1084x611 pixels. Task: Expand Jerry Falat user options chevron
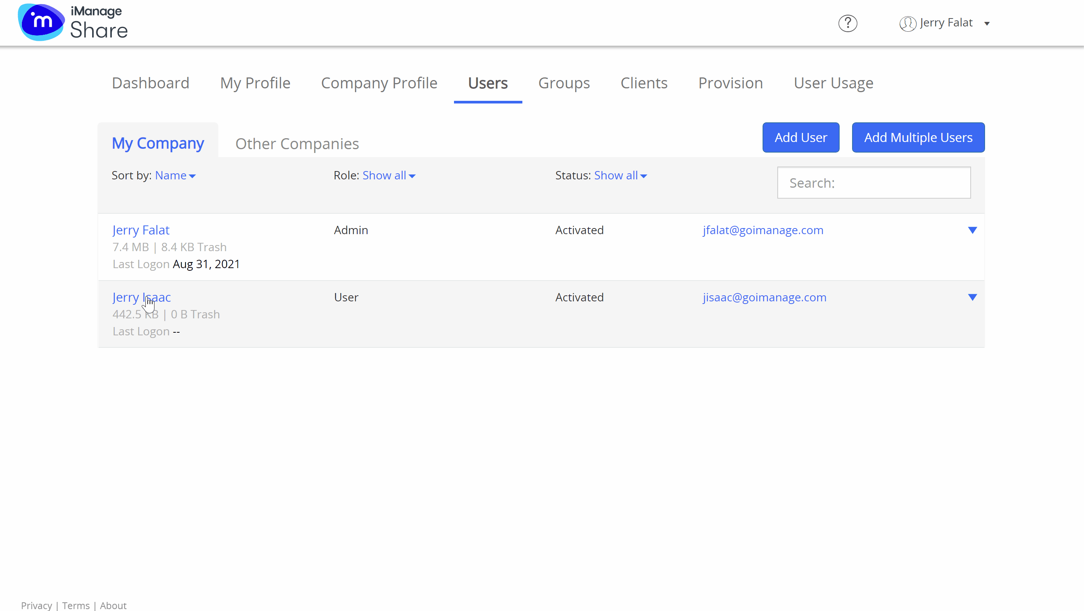coord(972,230)
